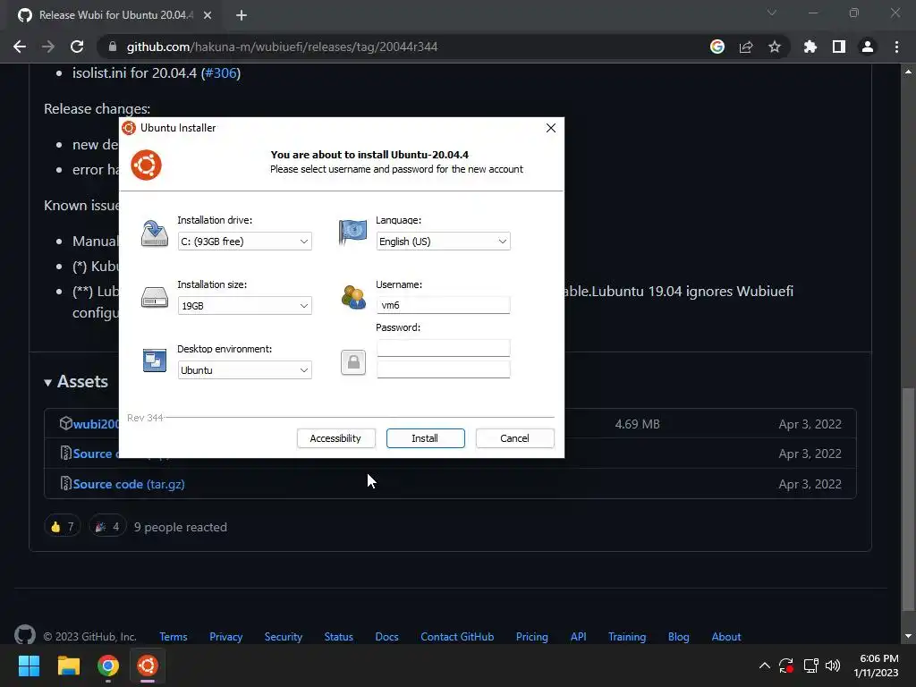Click the party popper reaction

click(107, 527)
